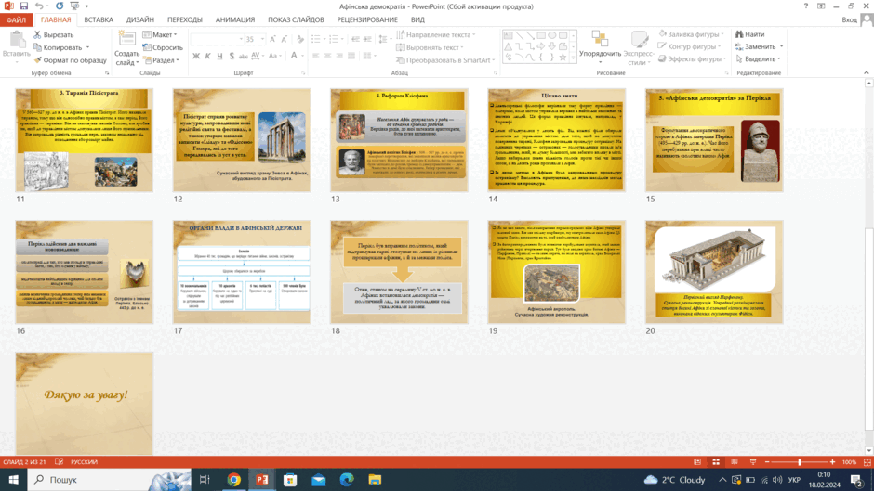Screen dimensions: 874x491
Task: Toggle strikethrough (abc) formatting
Action: click(243, 56)
